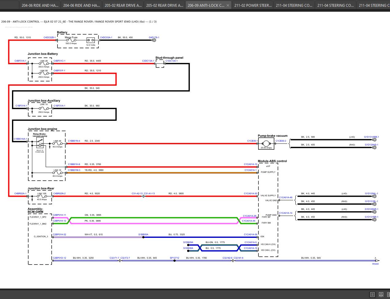Close the 206-09 ANTI-LOCK tab
The image size is (390, 299).
[228, 6]
